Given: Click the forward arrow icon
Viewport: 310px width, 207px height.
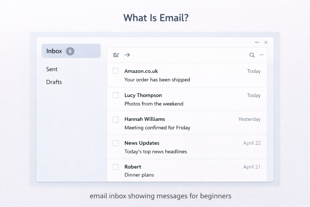Looking at the screenshot, I should click(127, 55).
